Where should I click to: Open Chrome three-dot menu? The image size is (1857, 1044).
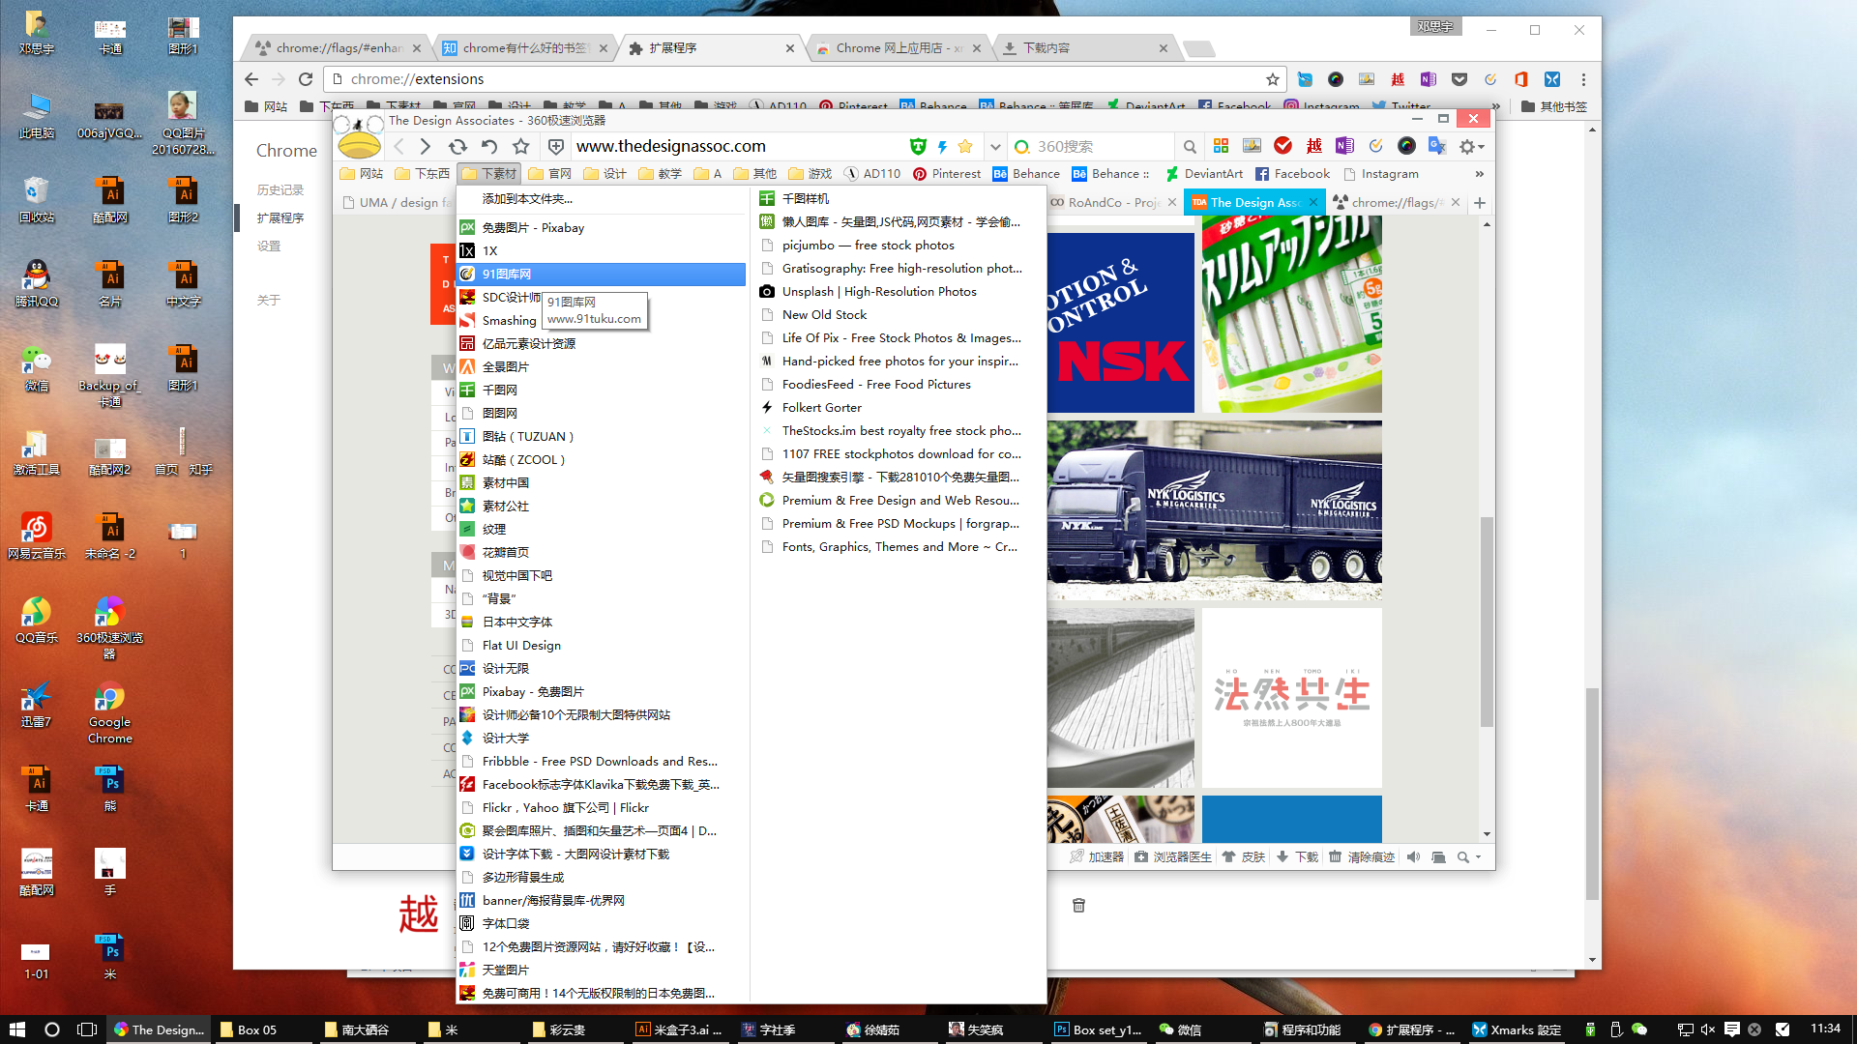(x=1583, y=79)
